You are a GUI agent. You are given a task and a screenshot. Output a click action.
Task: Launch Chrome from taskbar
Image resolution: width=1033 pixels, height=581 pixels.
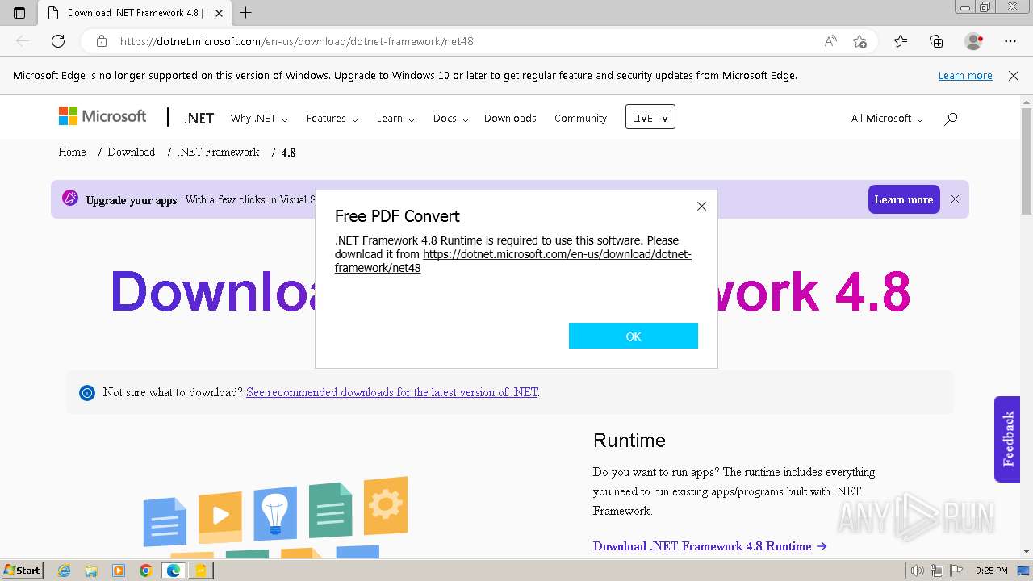[x=146, y=571]
